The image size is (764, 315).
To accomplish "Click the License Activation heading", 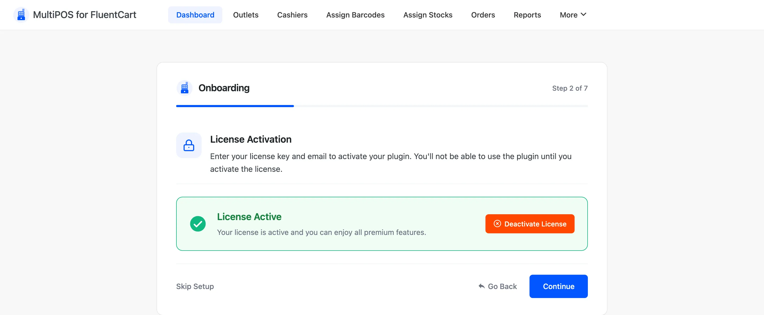I will point(251,139).
